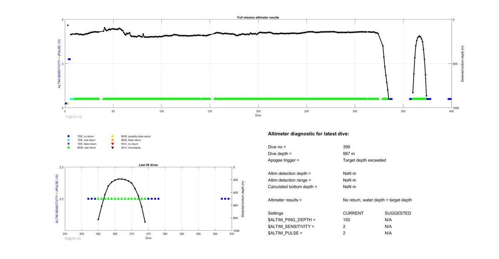The height and width of the screenshot is (259, 499).
Task: Click the x-axis tick label 250 on full mission plot
Action: click(x=306, y=111)
